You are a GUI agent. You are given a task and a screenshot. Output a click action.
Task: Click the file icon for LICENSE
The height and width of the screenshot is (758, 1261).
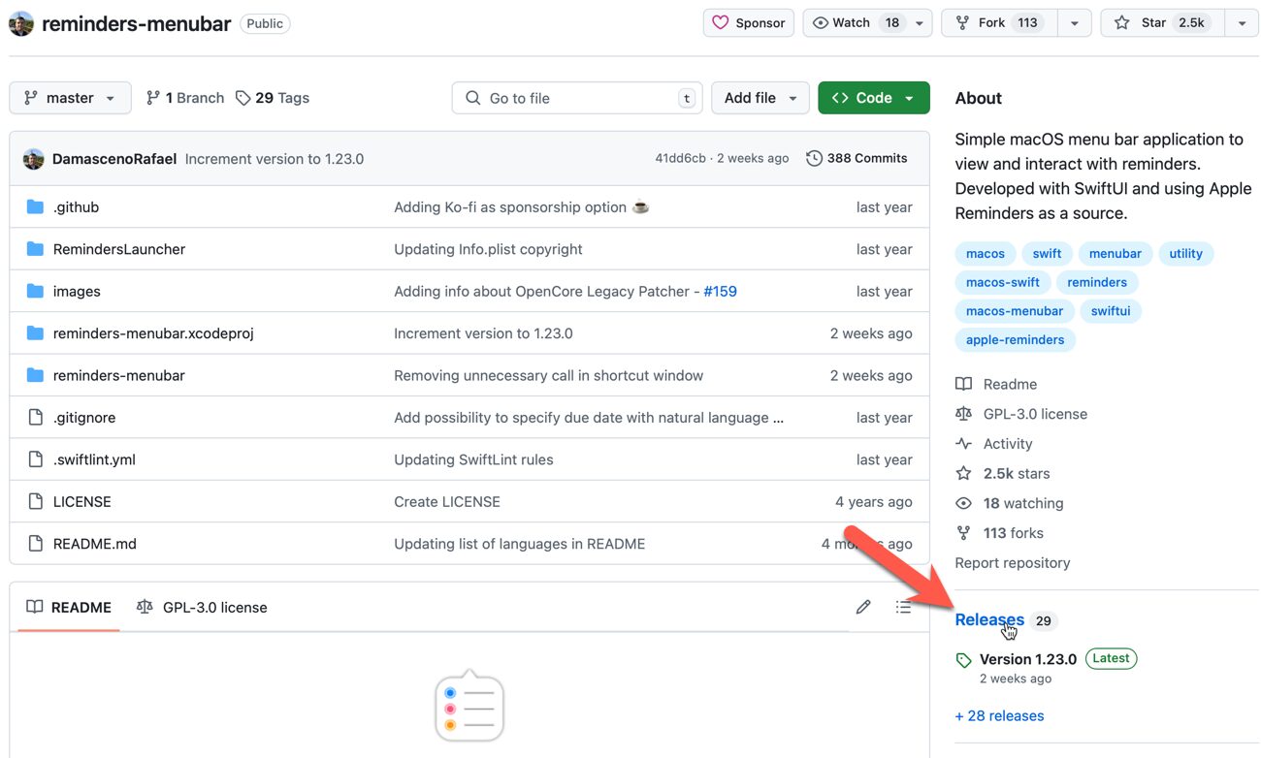(x=36, y=502)
